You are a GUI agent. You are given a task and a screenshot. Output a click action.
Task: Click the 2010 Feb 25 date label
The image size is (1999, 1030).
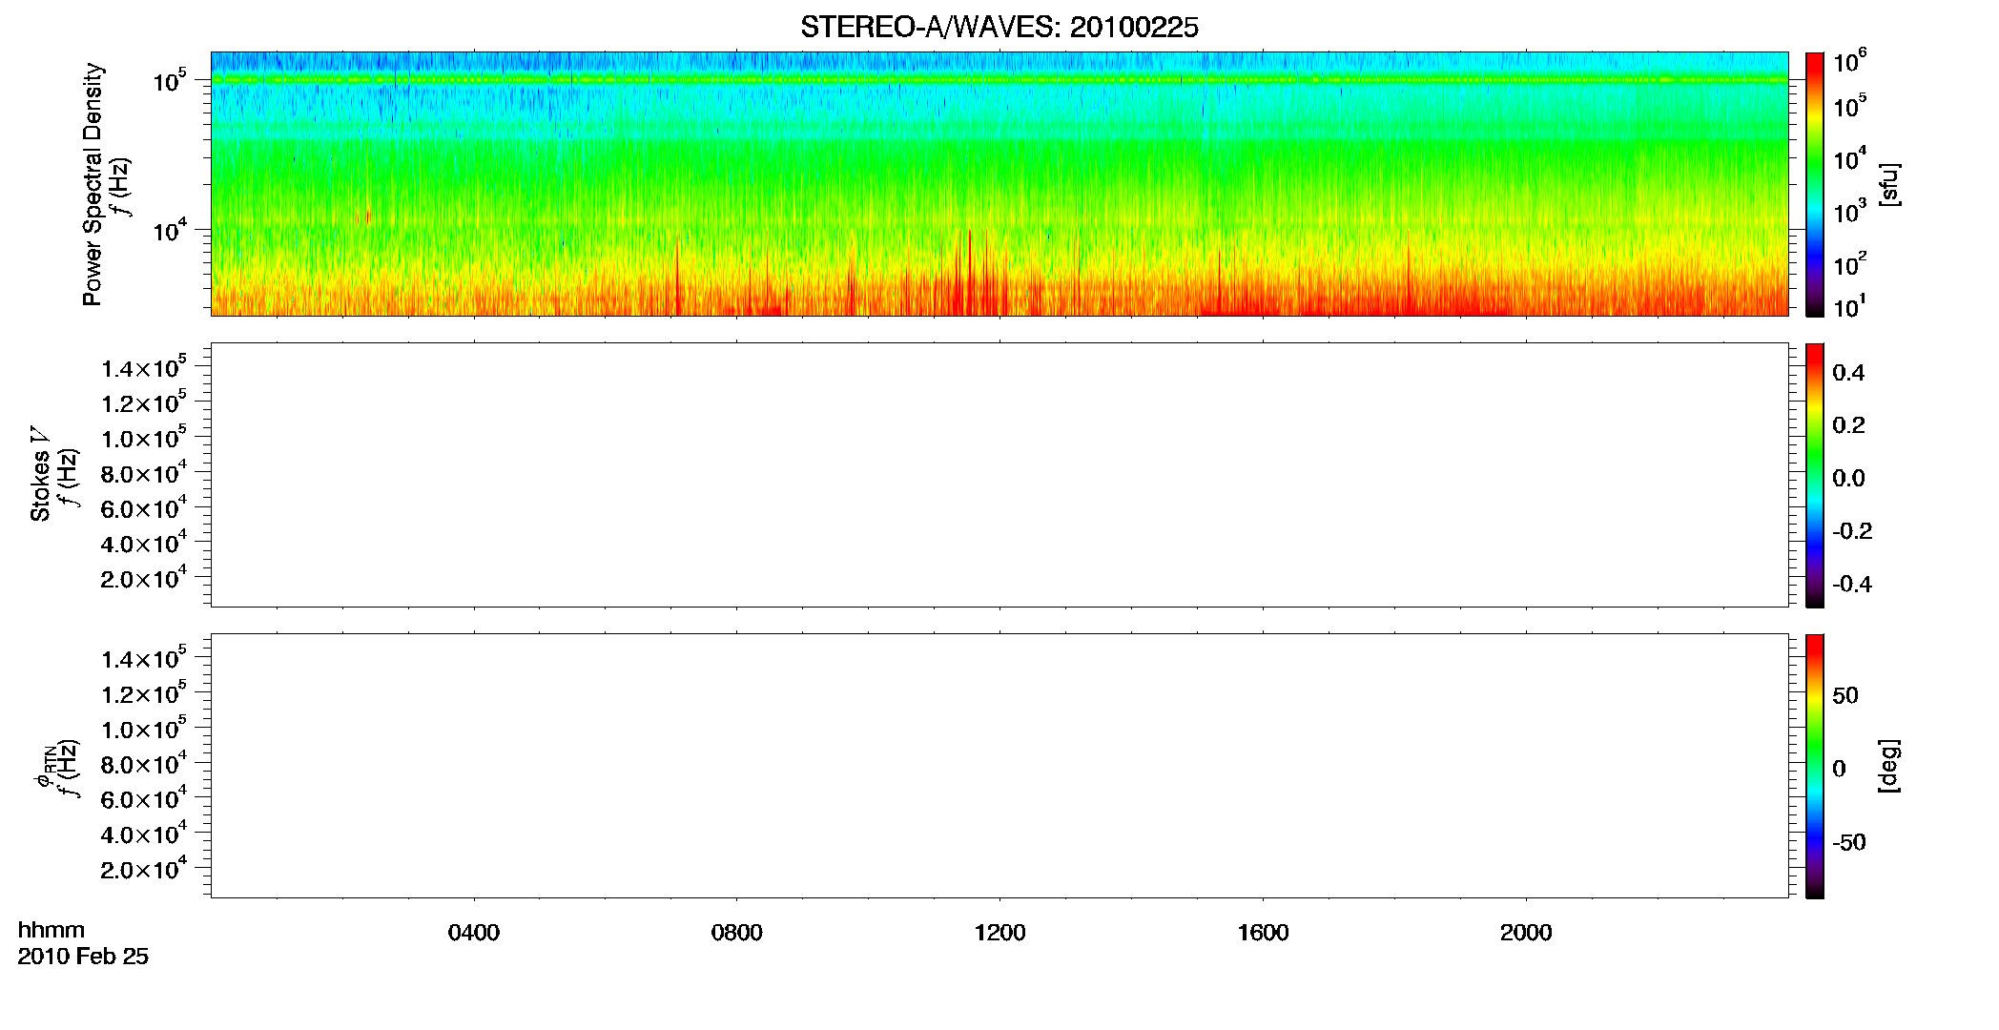pos(83,956)
